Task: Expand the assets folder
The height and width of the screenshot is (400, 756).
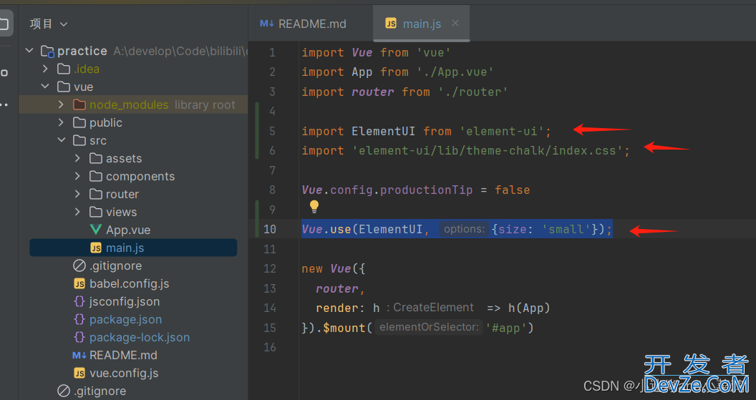Action: point(77,158)
